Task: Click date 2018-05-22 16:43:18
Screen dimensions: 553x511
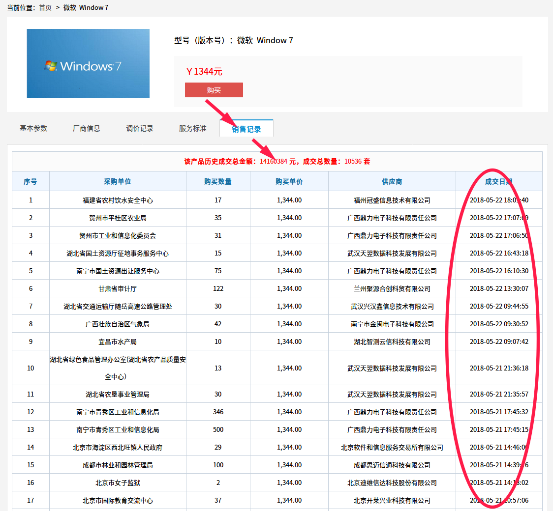Action: (499, 253)
